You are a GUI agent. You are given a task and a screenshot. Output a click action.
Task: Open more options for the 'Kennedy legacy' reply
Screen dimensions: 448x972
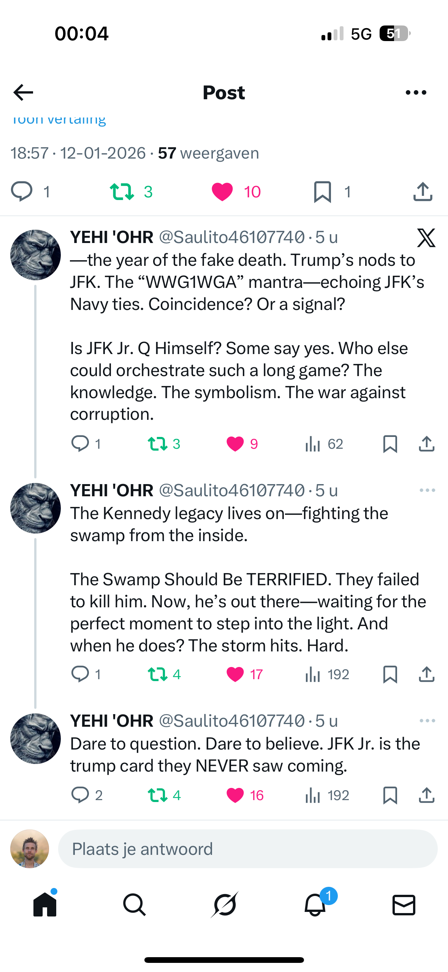tap(427, 490)
